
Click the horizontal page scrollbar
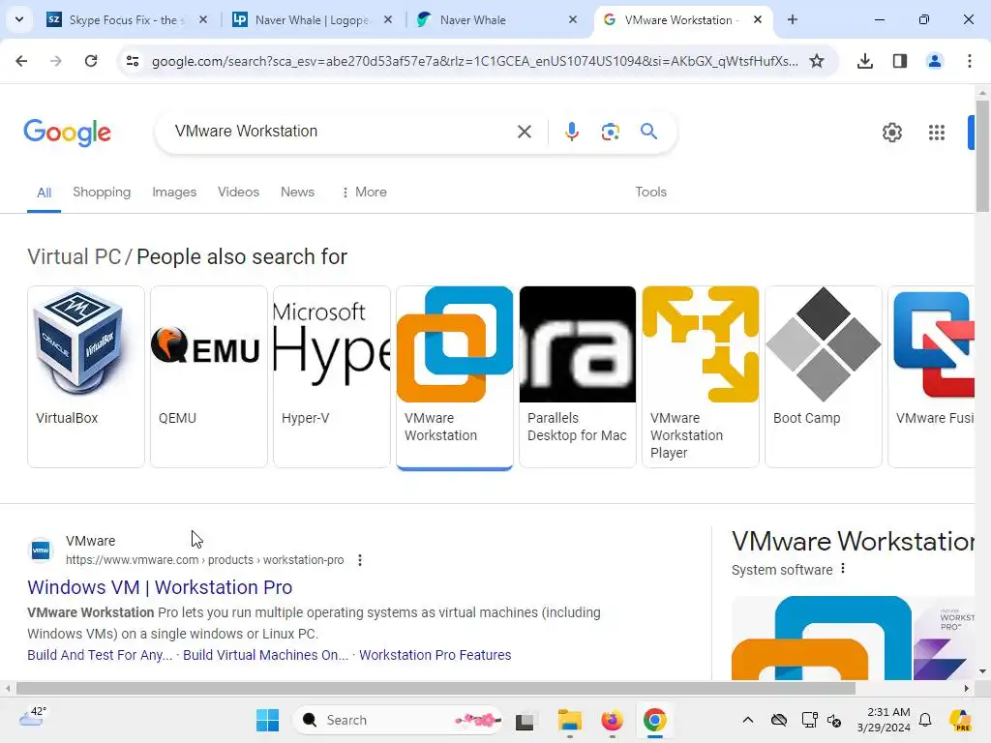[436, 688]
